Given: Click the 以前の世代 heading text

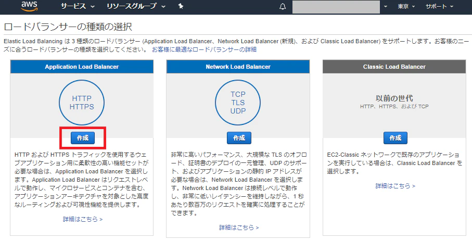Looking at the screenshot, I should click(x=394, y=98).
